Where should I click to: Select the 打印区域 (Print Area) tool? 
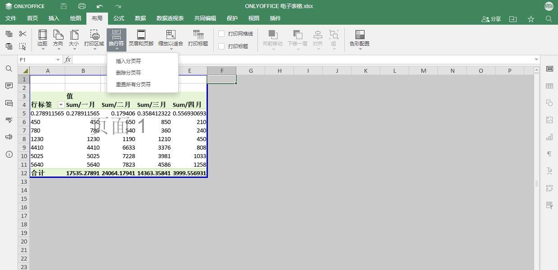pos(94,39)
